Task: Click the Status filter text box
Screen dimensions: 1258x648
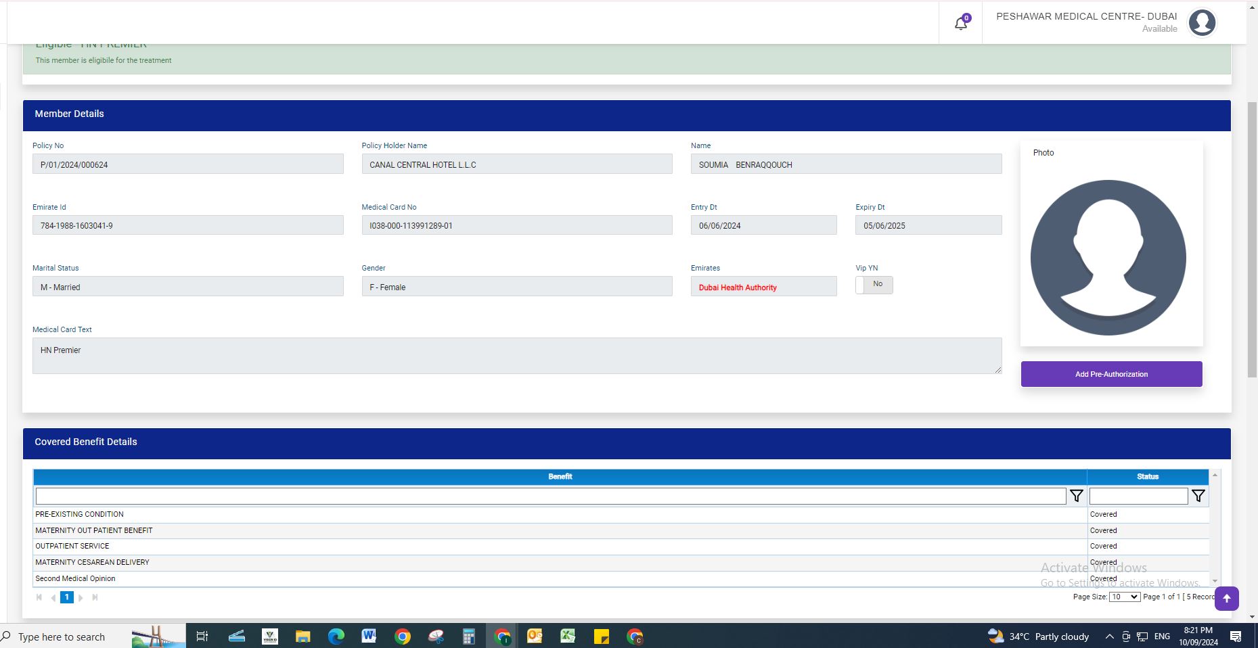Action: (1138, 496)
